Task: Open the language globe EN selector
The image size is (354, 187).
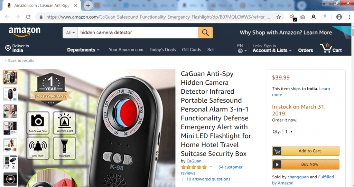Action: 242,48
